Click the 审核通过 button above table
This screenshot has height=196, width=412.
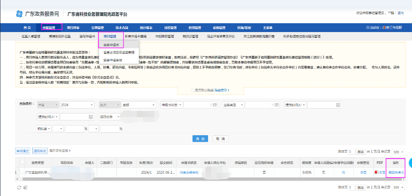click(23, 151)
